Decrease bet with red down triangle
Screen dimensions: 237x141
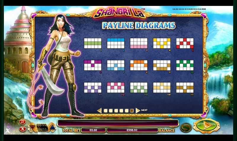32,127
